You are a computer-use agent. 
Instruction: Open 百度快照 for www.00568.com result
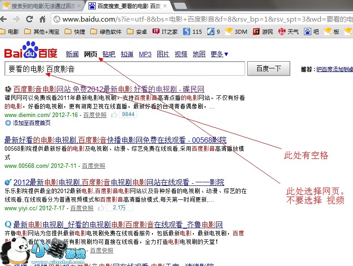94,166
